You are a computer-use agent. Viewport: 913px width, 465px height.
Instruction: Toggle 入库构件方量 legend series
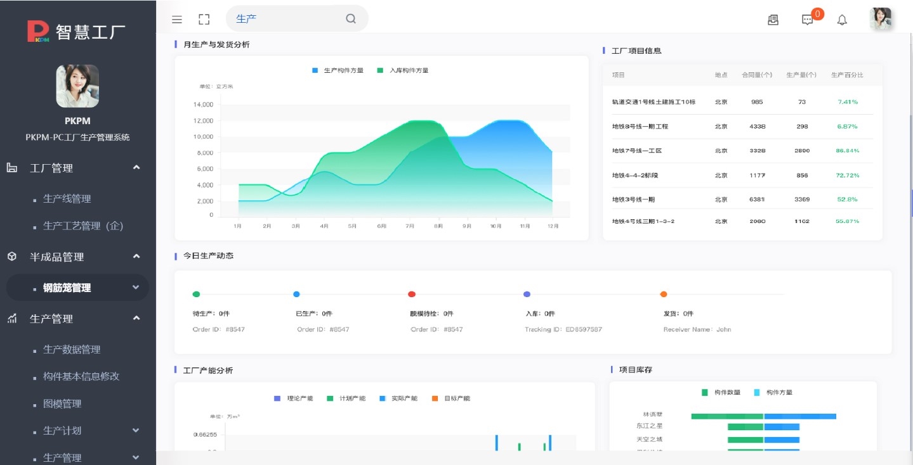pos(403,70)
